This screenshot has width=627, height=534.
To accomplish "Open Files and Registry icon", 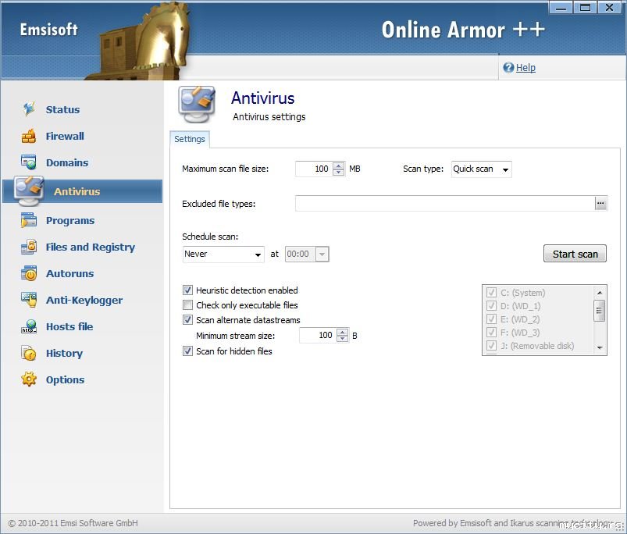I will click(29, 247).
